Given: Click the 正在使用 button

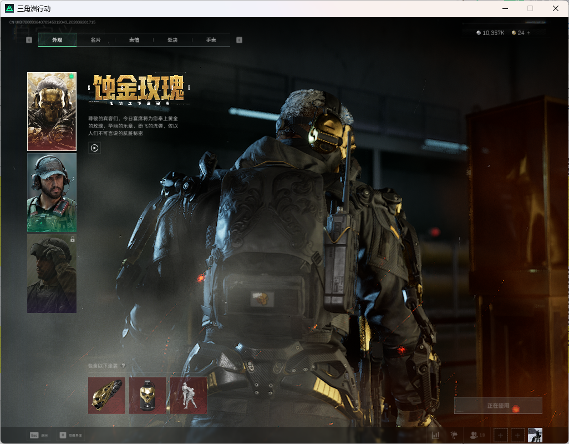Looking at the screenshot, I should [x=498, y=406].
